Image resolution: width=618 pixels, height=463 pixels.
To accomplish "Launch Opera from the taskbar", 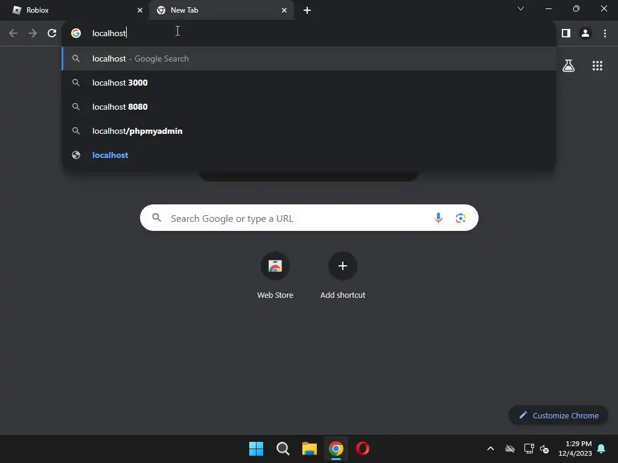I will [363, 449].
